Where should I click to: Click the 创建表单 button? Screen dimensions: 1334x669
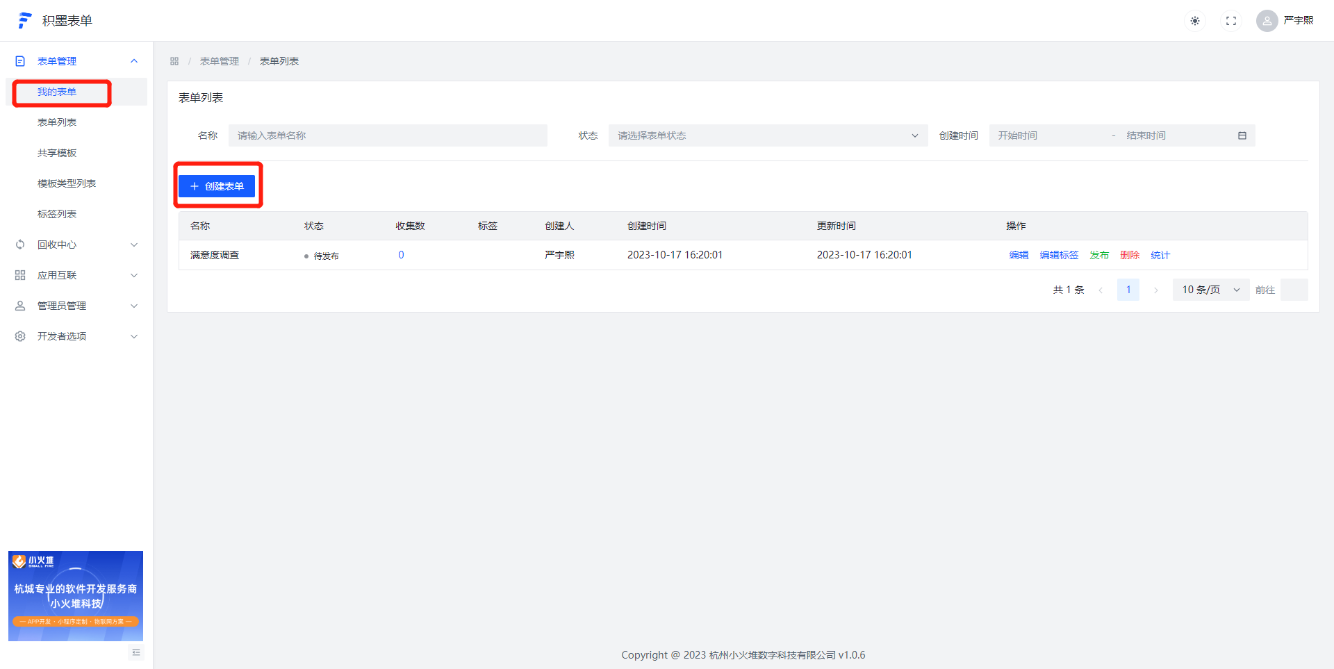point(217,186)
